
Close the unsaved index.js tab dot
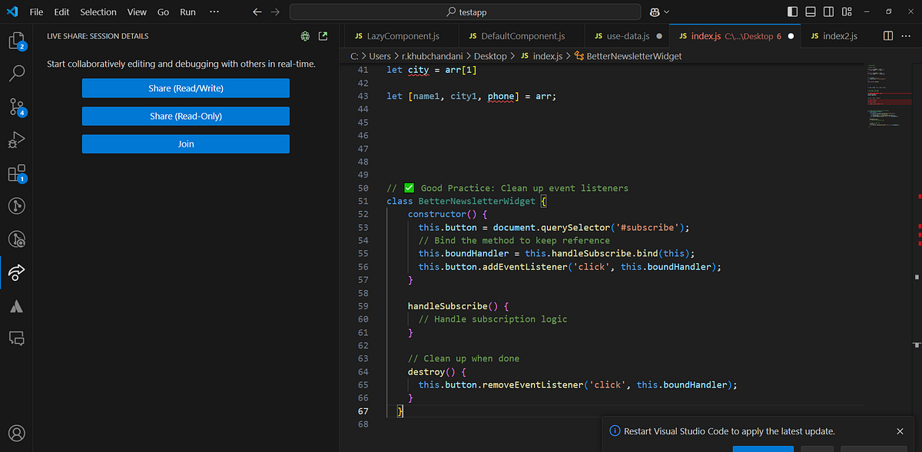pyautogui.click(x=790, y=36)
